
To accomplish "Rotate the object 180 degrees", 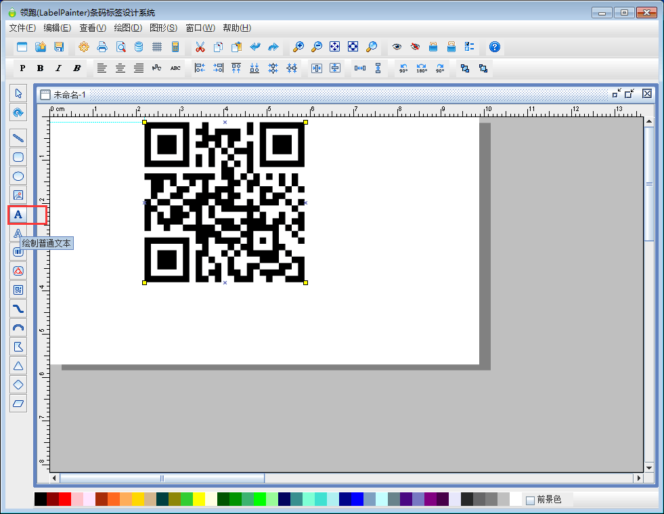I will tap(422, 68).
